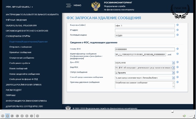Screen dimensions: 196x119
Task: Show help for Причины удаления сообщения field
Action: [x=177, y=82]
